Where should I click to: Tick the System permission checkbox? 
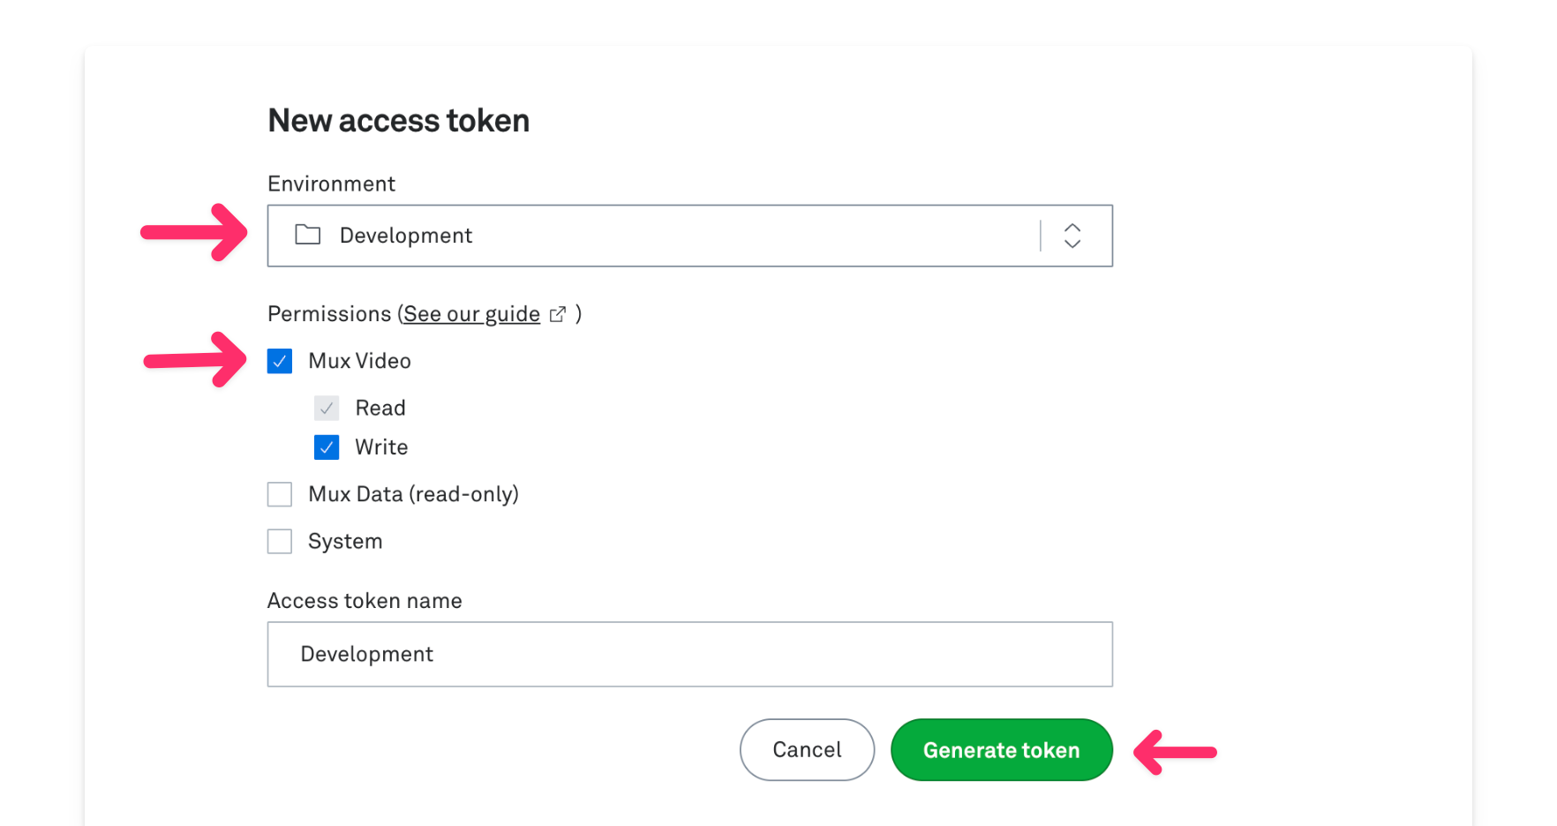click(280, 541)
